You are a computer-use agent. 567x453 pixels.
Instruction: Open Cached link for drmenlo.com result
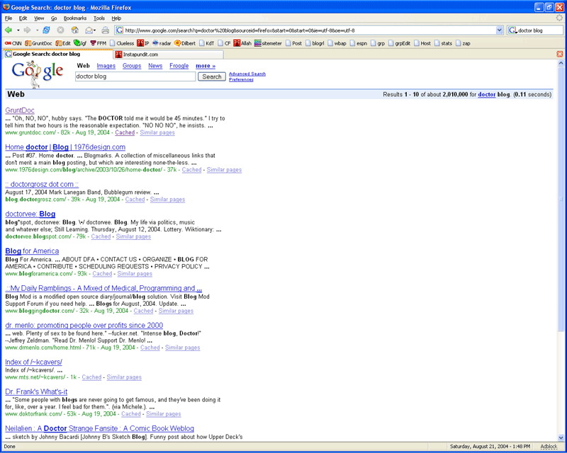(150, 348)
